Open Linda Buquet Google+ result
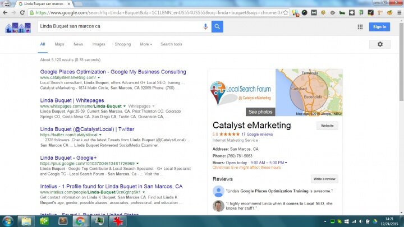The height and width of the screenshot is (227, 404). (x=68, y=157)
